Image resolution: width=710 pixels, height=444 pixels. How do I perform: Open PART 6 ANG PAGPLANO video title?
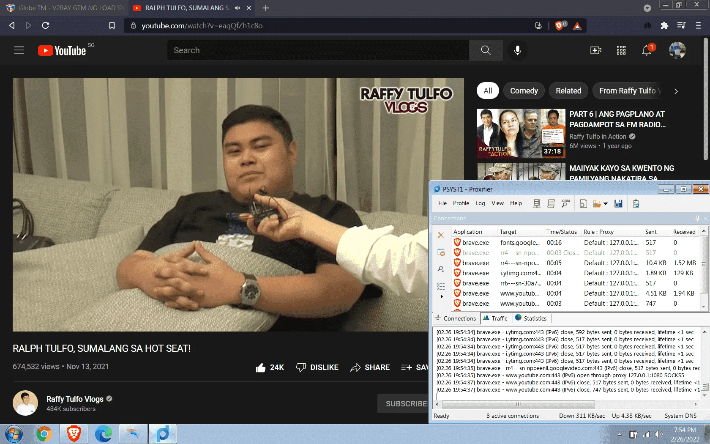coord(617,119)
